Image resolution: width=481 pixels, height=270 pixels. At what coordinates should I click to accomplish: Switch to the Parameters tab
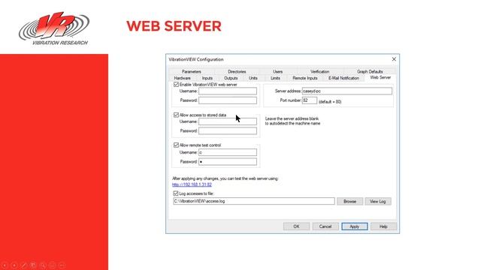point(192,72)
